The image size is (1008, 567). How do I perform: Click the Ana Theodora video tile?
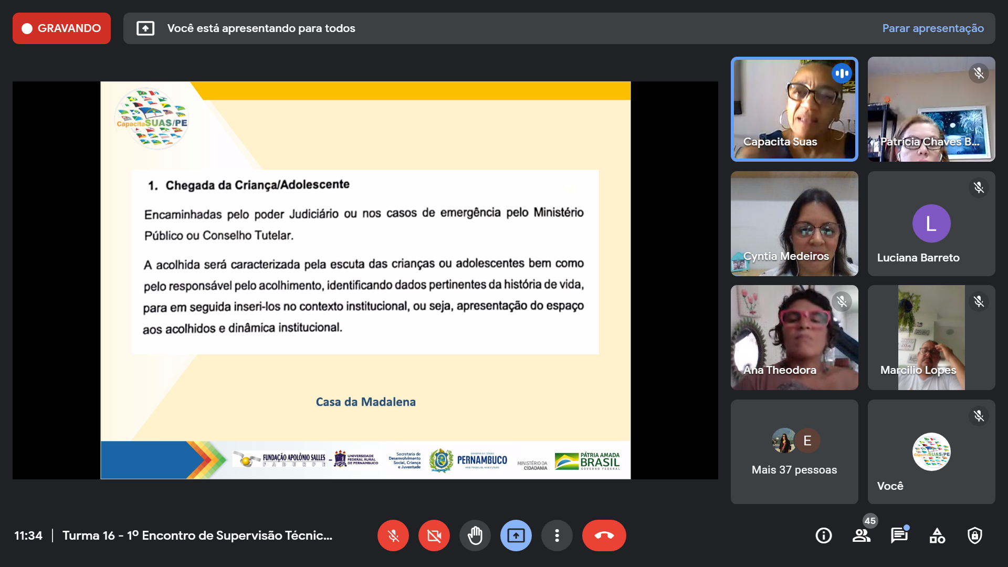click(794, 337)
